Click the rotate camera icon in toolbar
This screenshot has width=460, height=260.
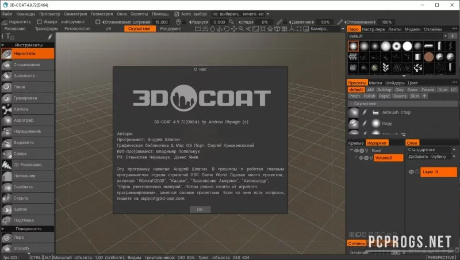[227, 29]
